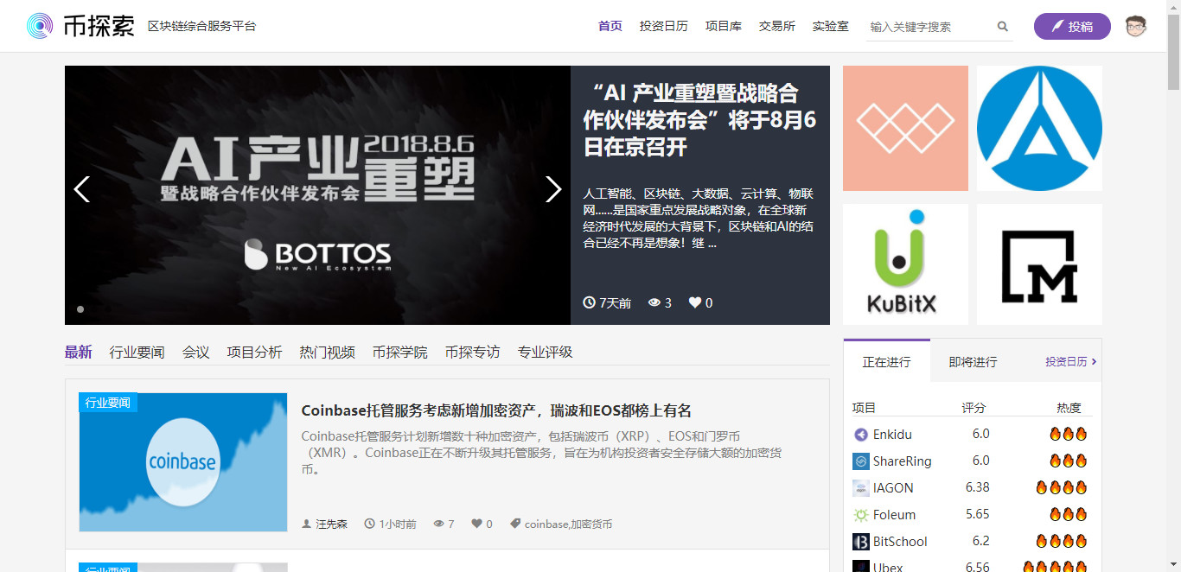Open the AI产业重塑 banner image
This screenshot has height=572, width=1181.
pyautogui.click(x=317, y=195)
